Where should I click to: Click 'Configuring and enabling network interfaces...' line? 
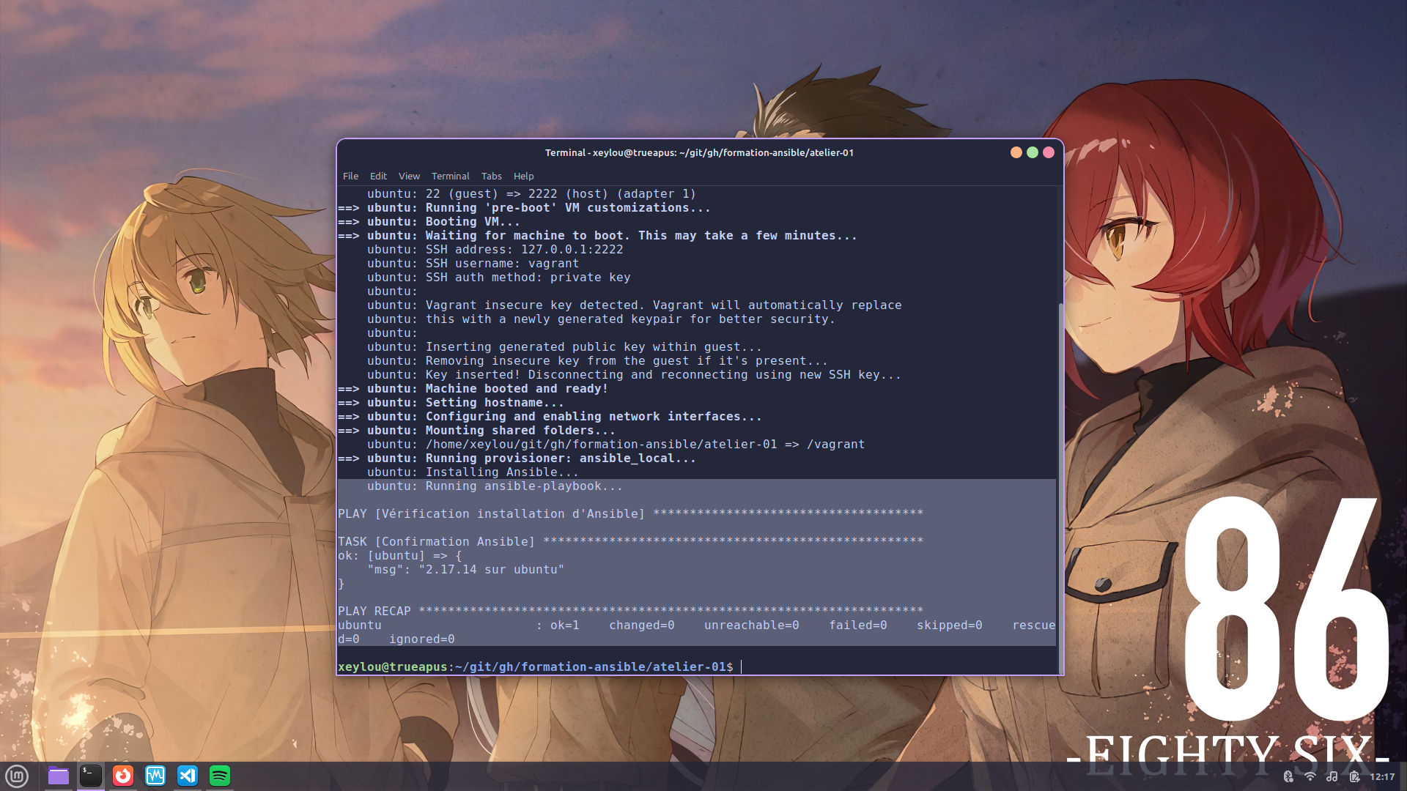550,416
